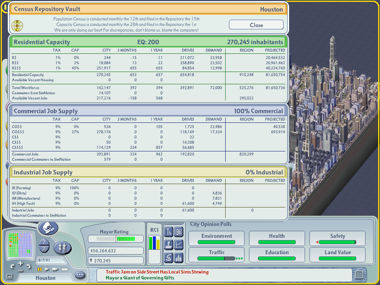Image resolution: width=380 pixels, height=285 pixels.
Task: Click Available Vacant Jobs value 217,216
Action: (104, 98)
